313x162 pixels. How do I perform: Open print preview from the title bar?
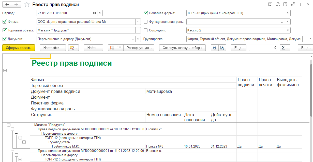[285, 4]
